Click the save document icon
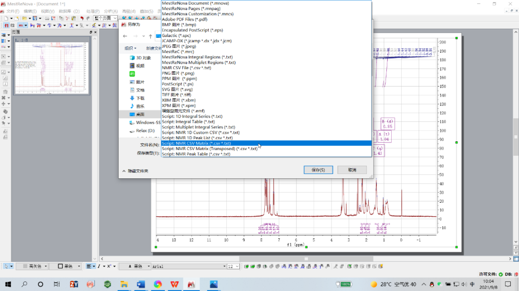This screenshot has width=519, height=291. click(x=35, y=18)
